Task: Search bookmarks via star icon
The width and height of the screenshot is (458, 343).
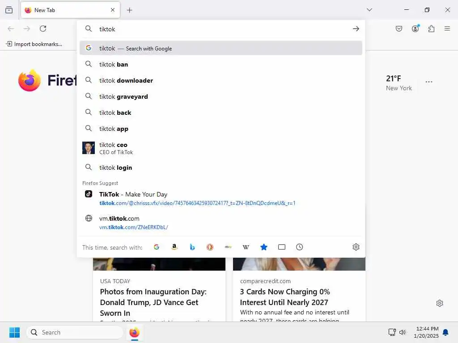Action: click(x=264, y=247)
